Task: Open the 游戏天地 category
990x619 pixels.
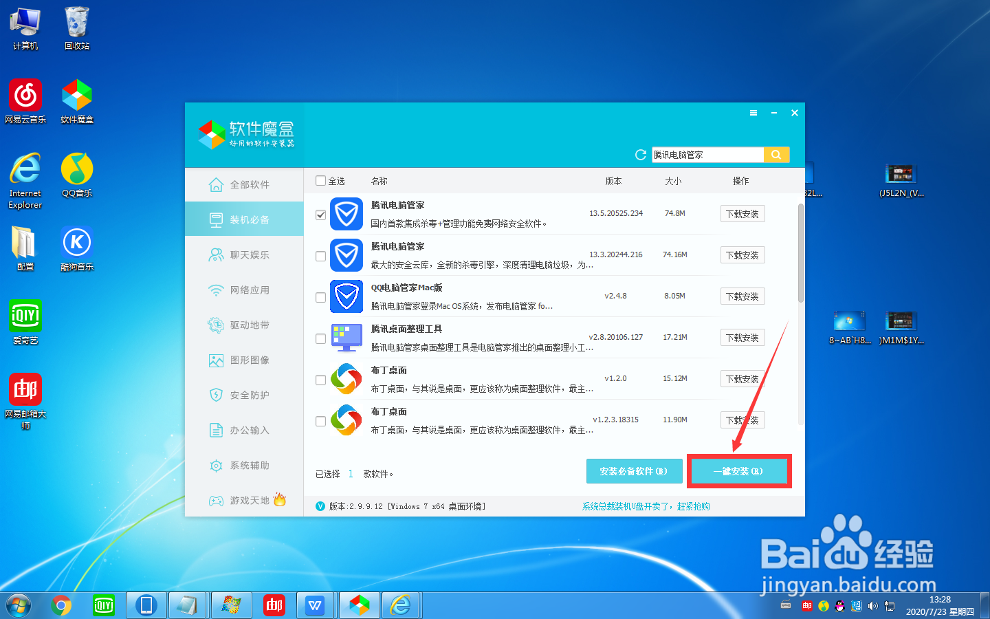Action: (x=244, y=500)
